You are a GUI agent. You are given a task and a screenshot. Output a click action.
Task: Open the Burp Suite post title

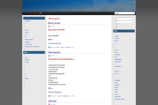(x=54, y=23)
